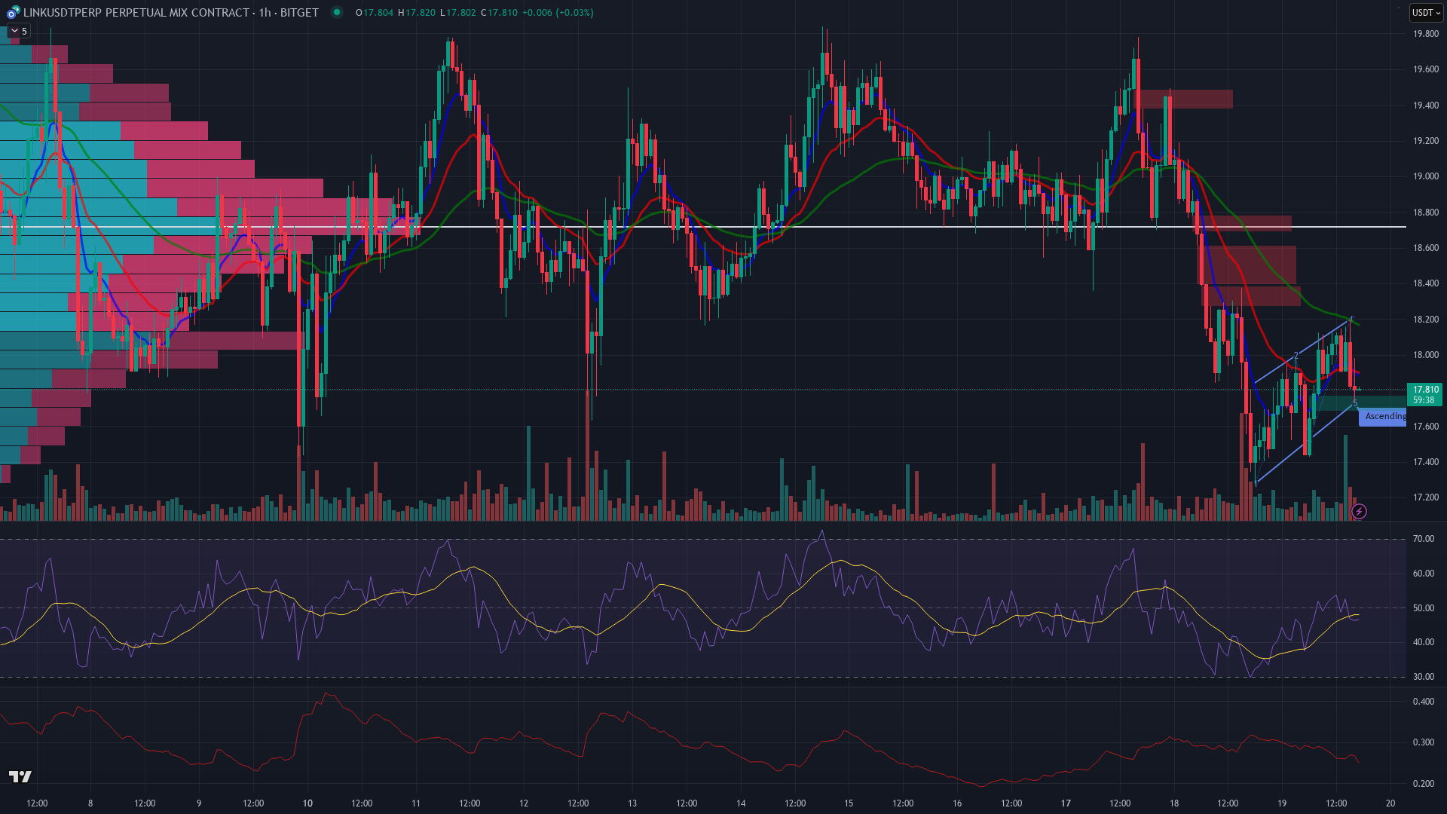Click the 0.400 level on bottom indicator axis

pyautogui.click(x=1423, y=702)
